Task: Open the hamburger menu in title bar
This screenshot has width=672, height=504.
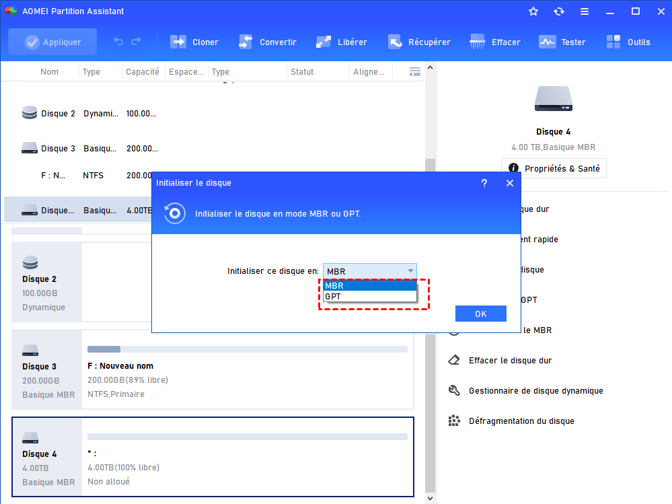Action: click(585, 11)
